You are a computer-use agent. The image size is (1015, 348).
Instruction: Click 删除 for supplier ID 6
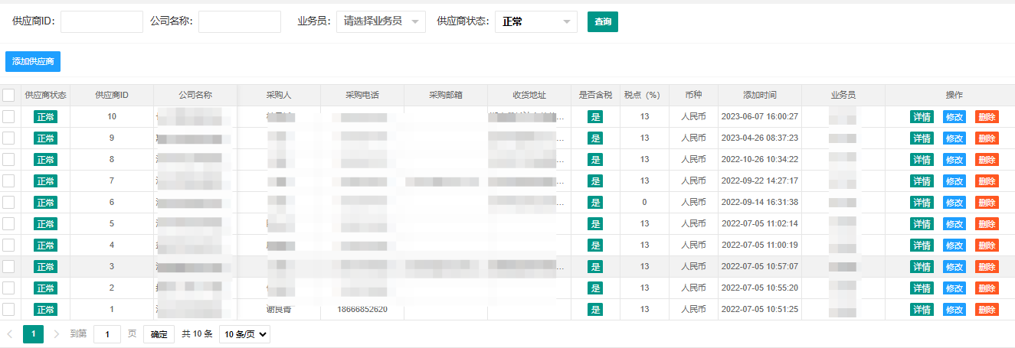(x=987, y=203)
